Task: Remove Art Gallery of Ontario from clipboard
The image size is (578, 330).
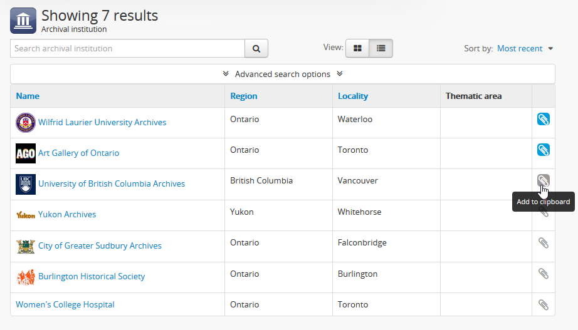Action: click(x=543, y=150)
